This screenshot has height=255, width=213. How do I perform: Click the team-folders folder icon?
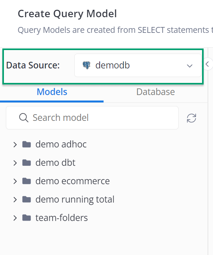27,218
